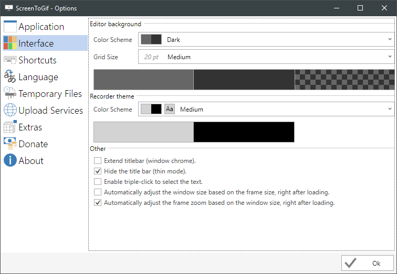Viewport: 397px width, 274px height.
Task: Open the editor Color Scheme Dark dropdown
Action: [x=266, y=39]
